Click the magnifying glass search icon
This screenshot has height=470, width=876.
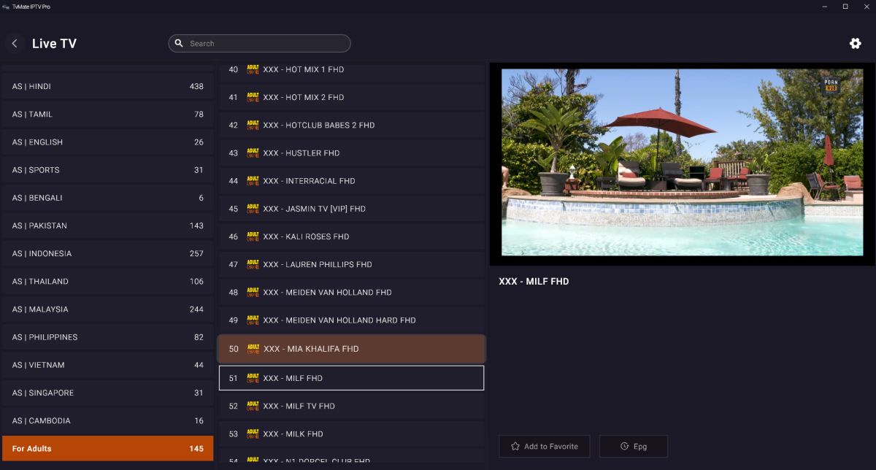[179, 44]
